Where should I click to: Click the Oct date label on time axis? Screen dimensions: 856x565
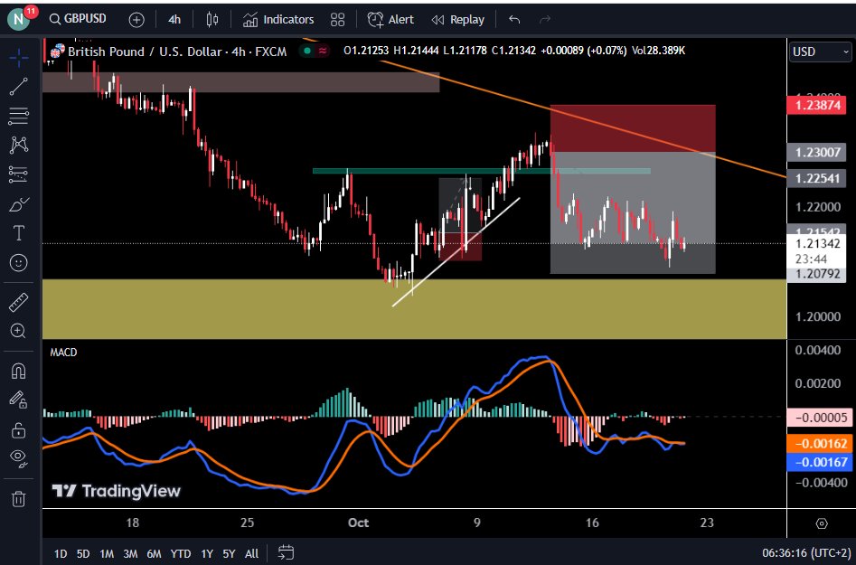(358, 523)
